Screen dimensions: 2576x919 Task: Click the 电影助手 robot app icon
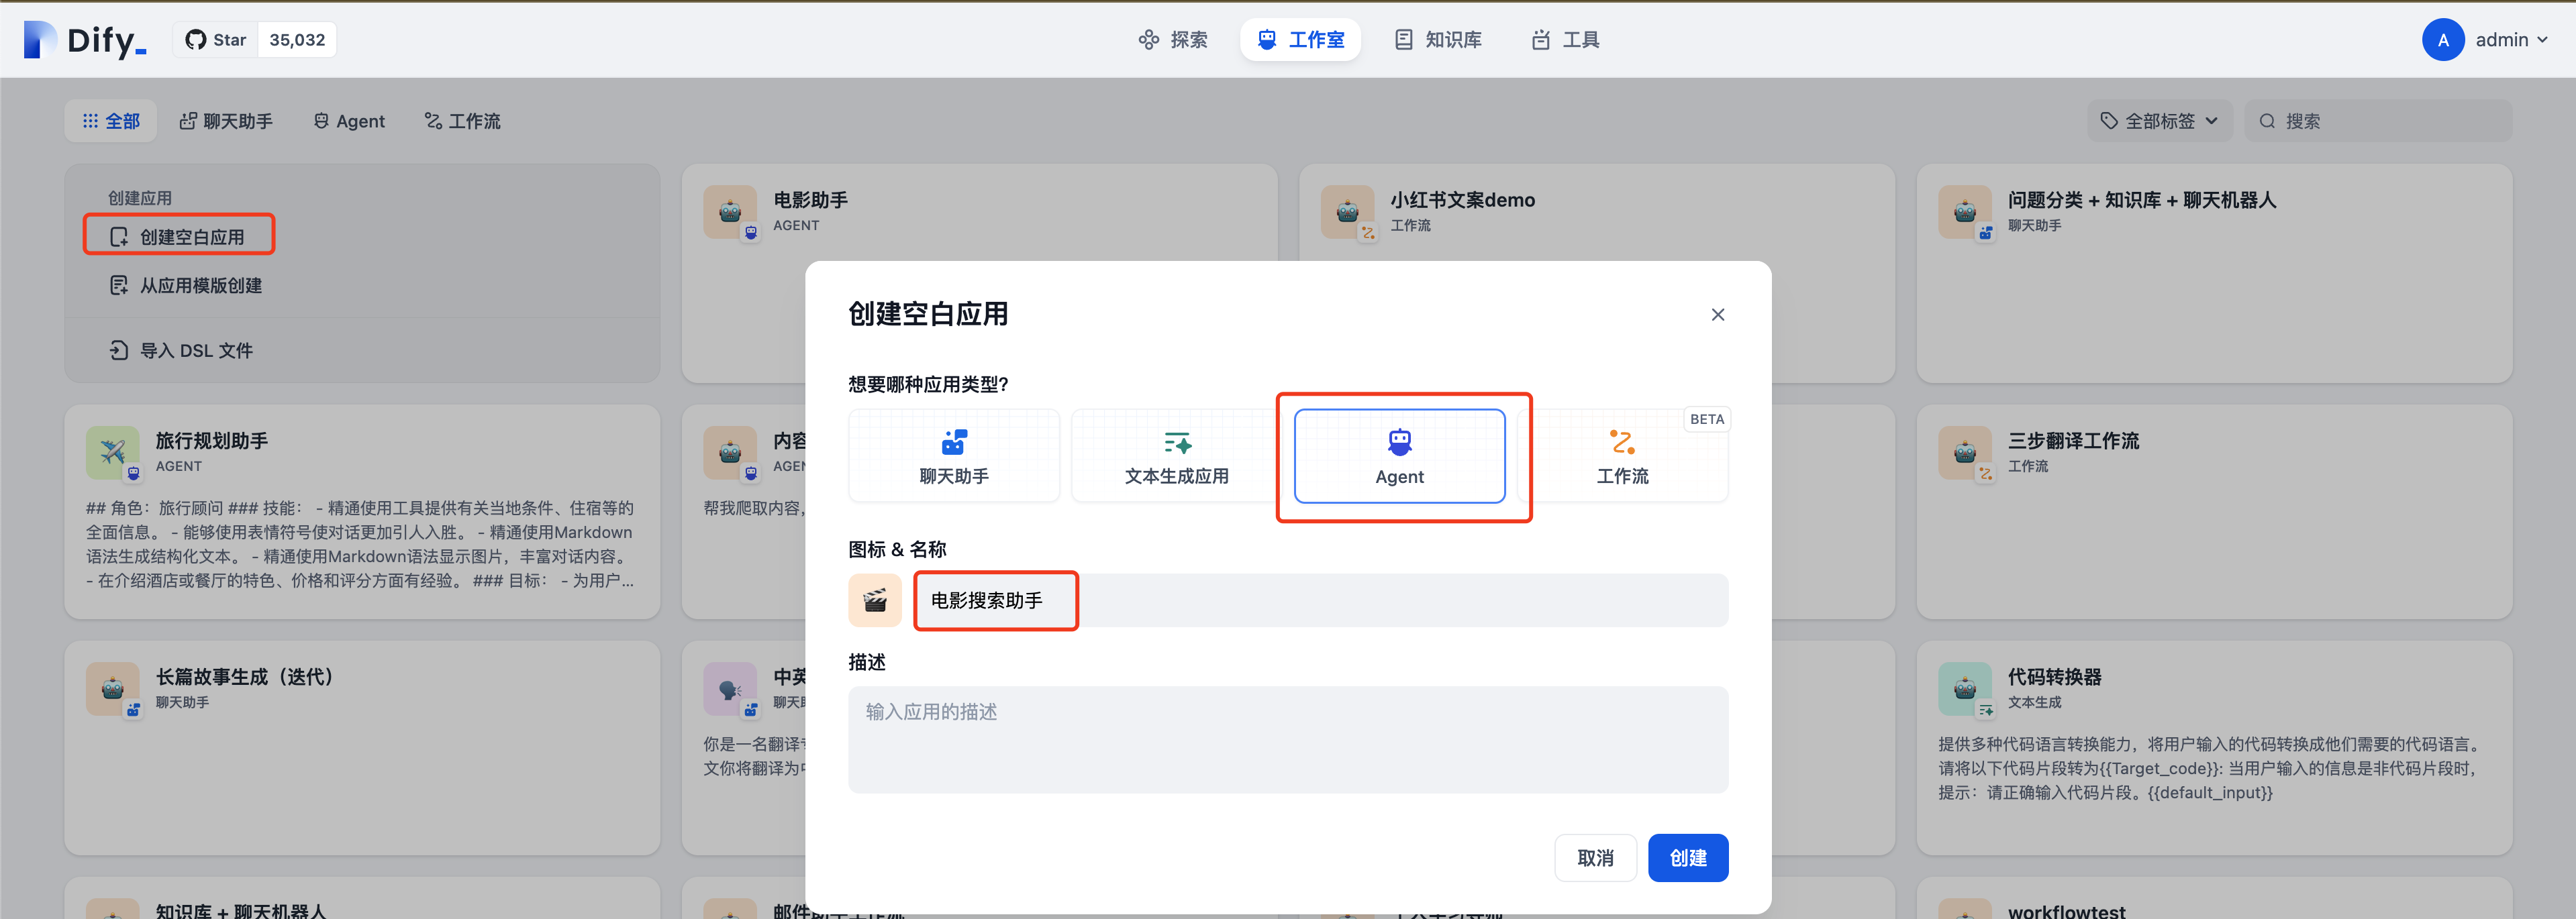[x=729, y=211]
